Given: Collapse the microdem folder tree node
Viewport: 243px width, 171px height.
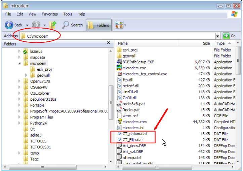Looking at the screenshot, I should pos(19,63).
